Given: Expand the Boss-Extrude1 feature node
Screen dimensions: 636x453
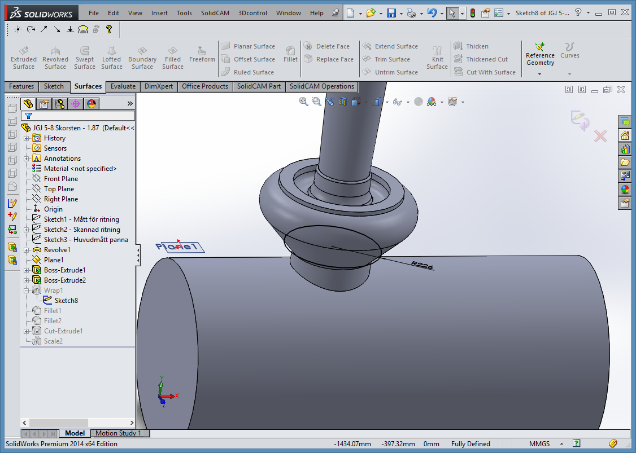Looking at the screenshot, I should (x=27, y=270).
